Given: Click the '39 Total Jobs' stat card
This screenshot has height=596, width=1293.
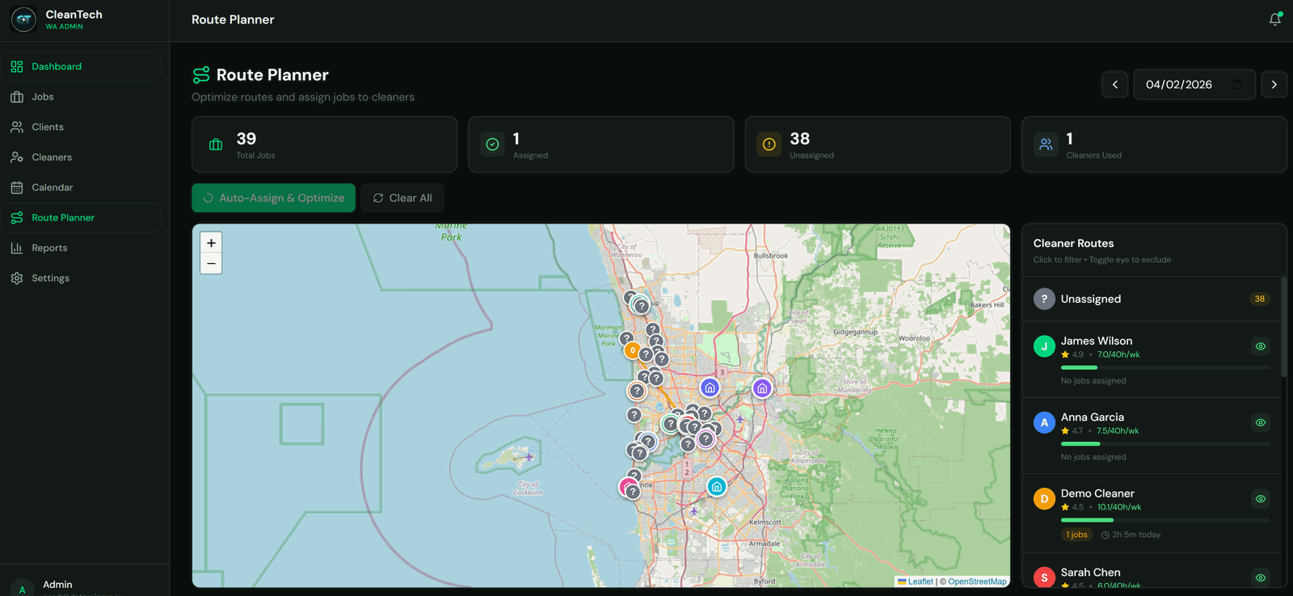Looking at the screenshot, I should [324, 145].
